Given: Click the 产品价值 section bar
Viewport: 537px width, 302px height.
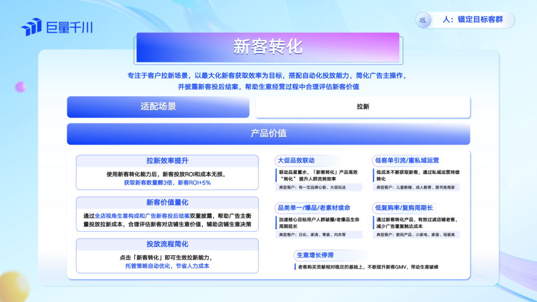Looking at the screenshot, I should click(268, 134).
